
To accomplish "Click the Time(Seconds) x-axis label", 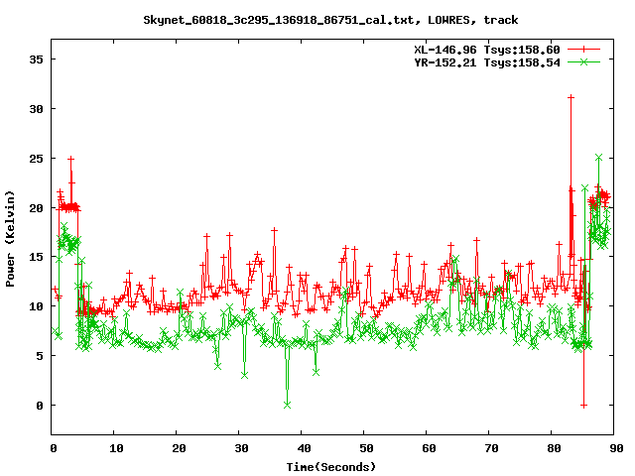I will tap(330, 467).
